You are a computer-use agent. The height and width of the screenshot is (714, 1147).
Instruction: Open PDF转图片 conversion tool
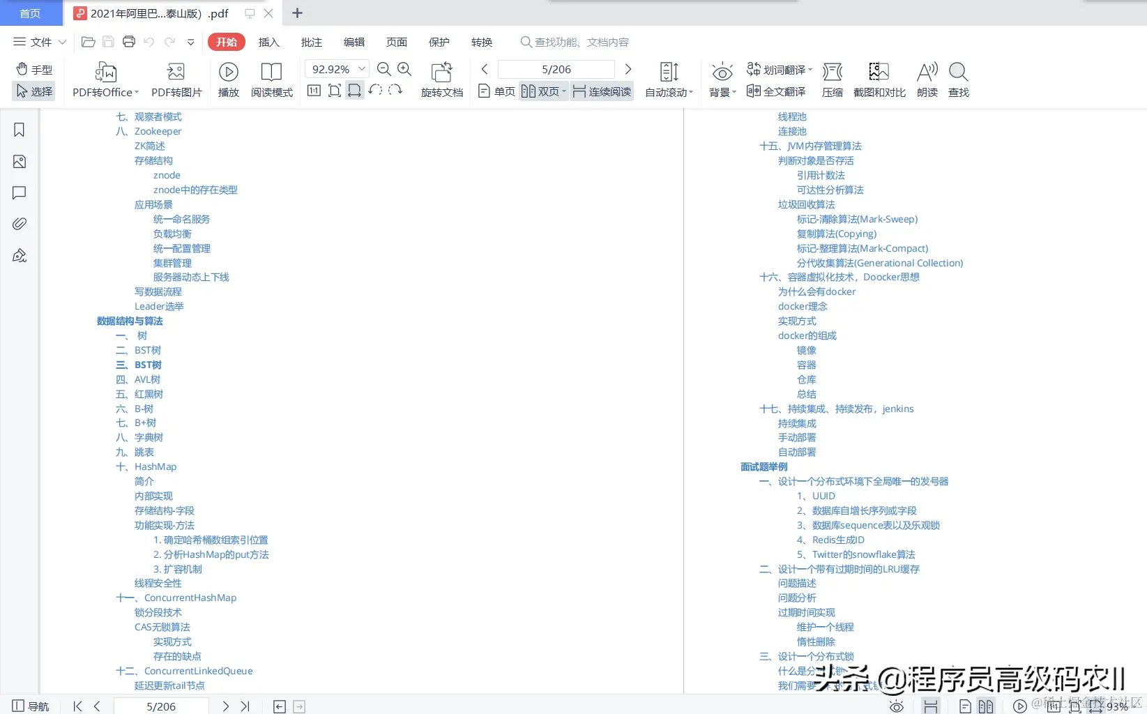[x=175, y=79]
